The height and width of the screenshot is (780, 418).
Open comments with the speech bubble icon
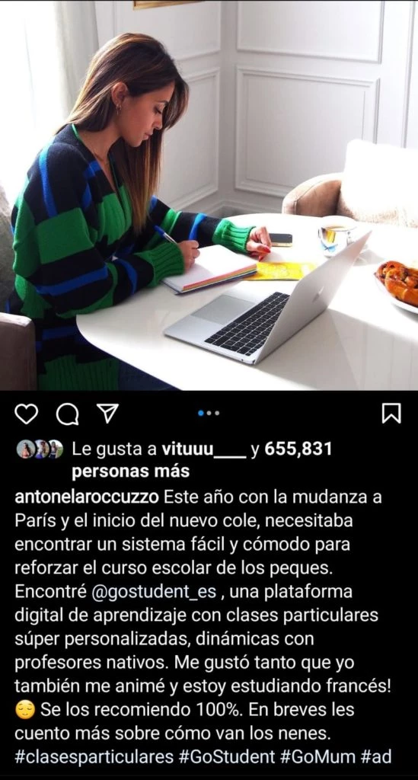click(67, 414)
